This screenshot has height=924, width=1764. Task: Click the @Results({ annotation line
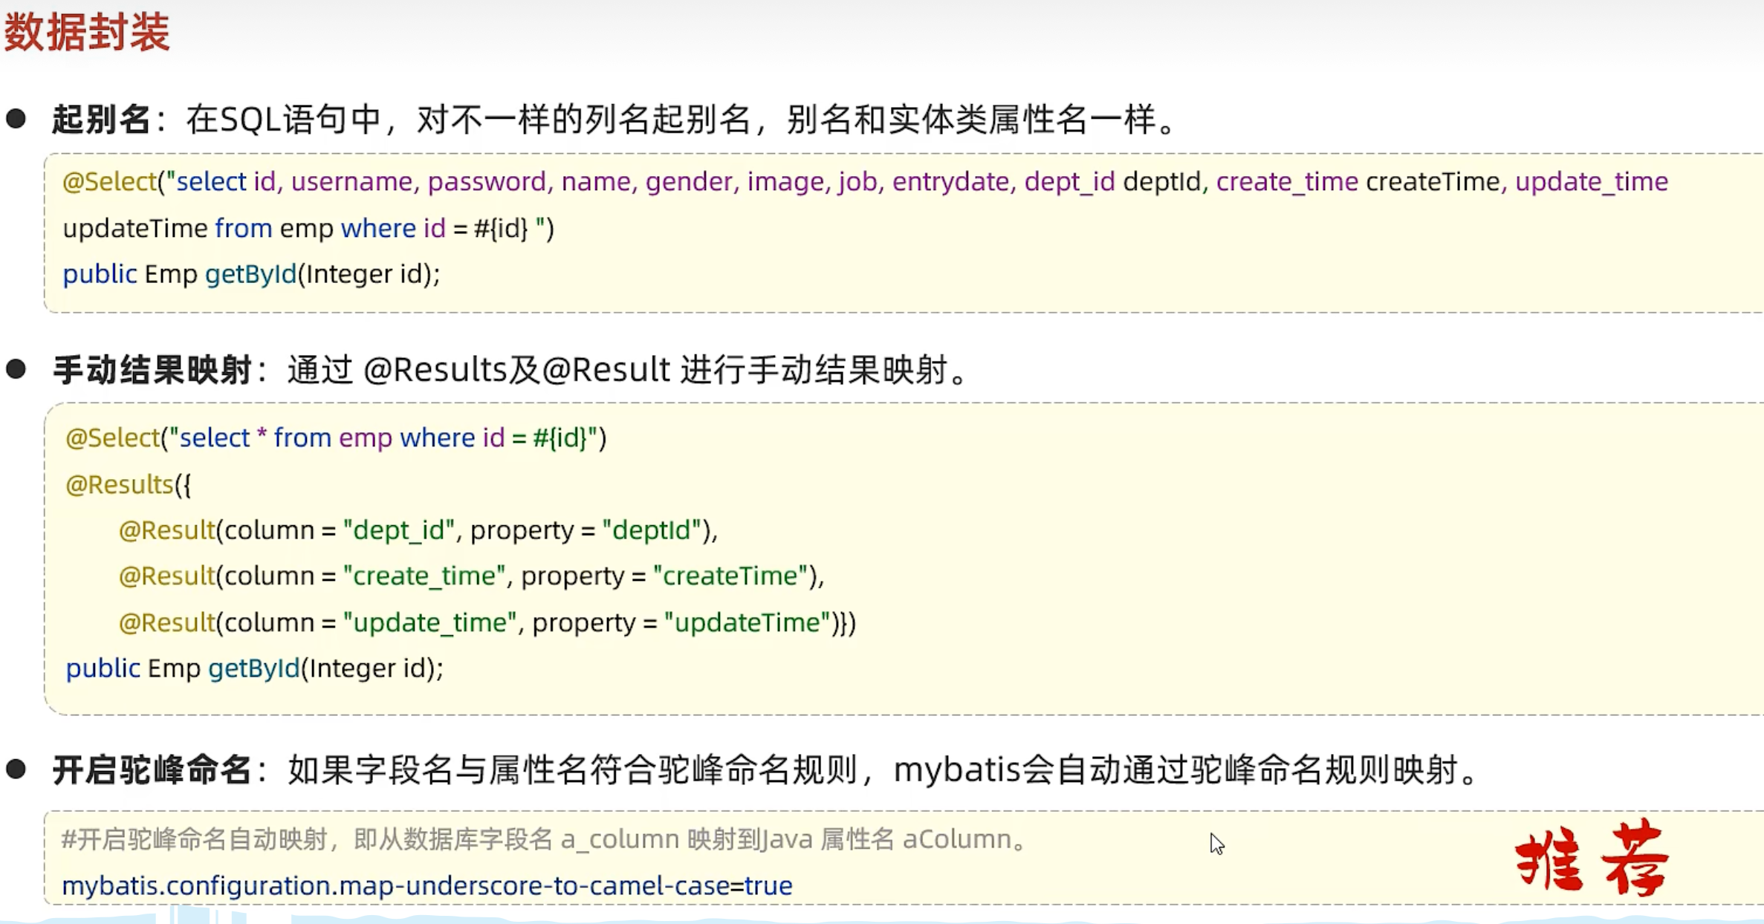click(x=128, y=484)
